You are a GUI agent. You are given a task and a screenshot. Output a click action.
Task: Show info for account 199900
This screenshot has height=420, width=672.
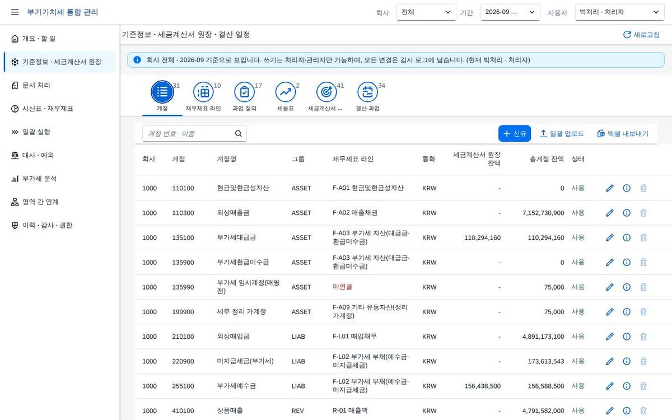(627, 311)
